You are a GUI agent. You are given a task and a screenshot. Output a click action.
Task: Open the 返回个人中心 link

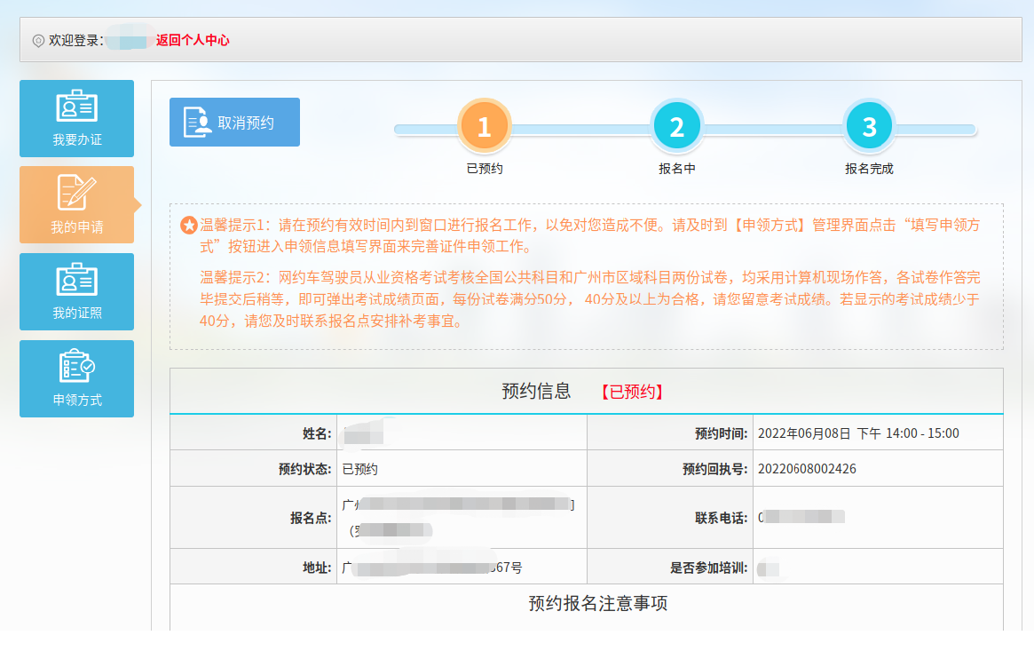193,40
